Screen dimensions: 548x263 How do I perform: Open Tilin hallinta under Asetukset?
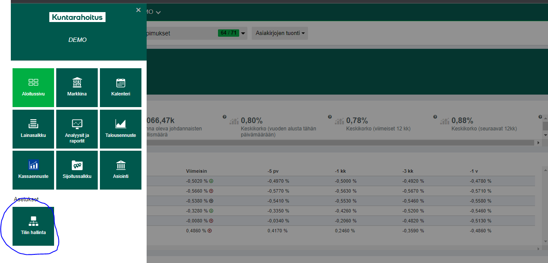pyautogui.click(x=33, y=226)
